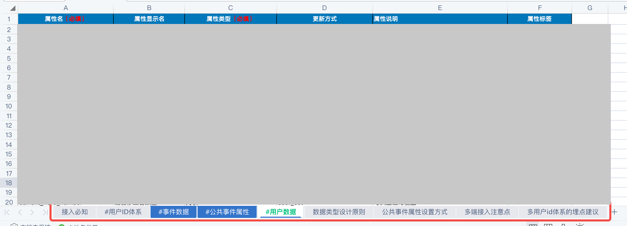Screen dimensions: 627x226
Task: Select column F header
Action: point(540,8)
